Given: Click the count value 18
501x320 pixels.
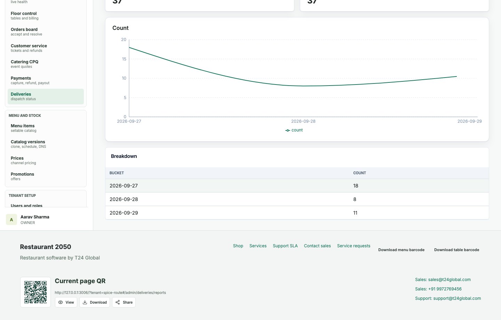Looking at the screenshot, I should coord(356,186).
